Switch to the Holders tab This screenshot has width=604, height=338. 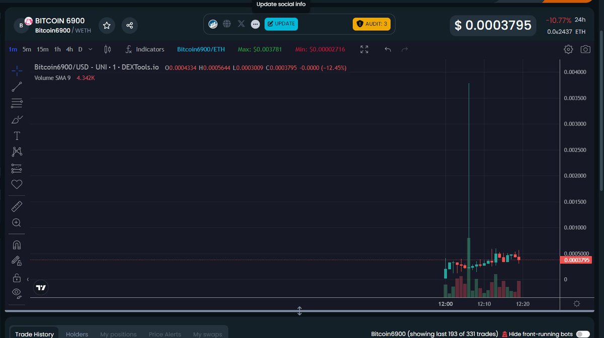click(77, 334)
